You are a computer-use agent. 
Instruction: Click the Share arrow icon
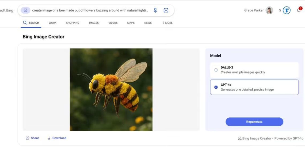click(x=27, y=138)
